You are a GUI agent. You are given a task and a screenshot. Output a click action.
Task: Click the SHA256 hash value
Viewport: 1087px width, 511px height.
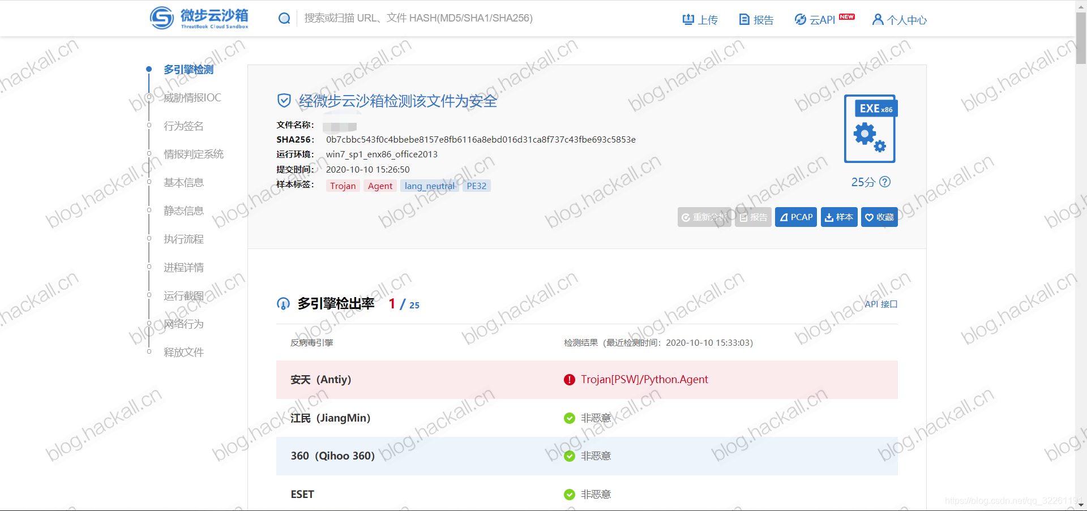481,140
